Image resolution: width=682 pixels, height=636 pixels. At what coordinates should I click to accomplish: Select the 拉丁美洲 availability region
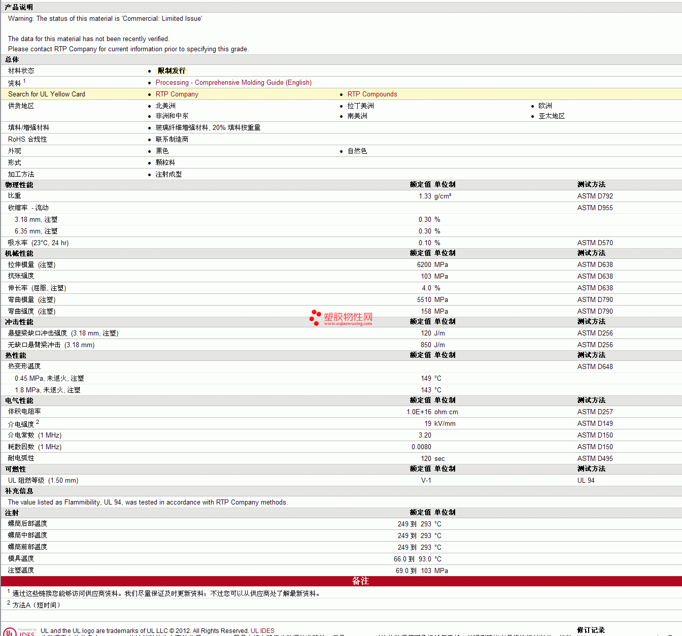(x=361, y=106)
